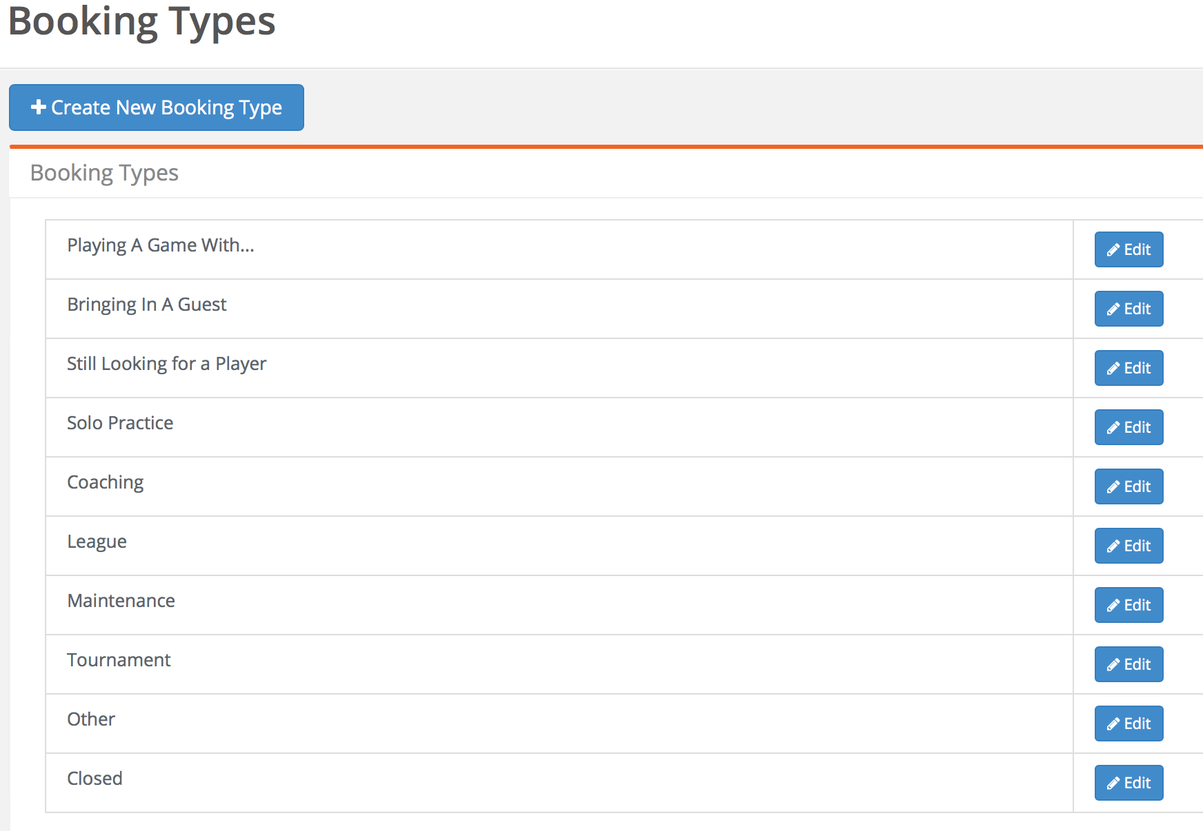Click the pencil icon on Solo Practice row
This screenshot has height=831, width=1203.
[1113, 427]
